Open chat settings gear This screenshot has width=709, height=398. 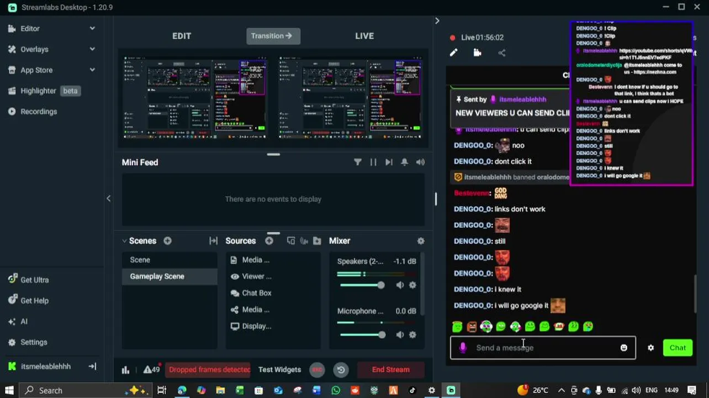[650, 348]
